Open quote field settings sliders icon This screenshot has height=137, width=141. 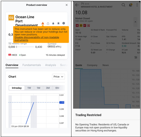click(x=136, y=57)
